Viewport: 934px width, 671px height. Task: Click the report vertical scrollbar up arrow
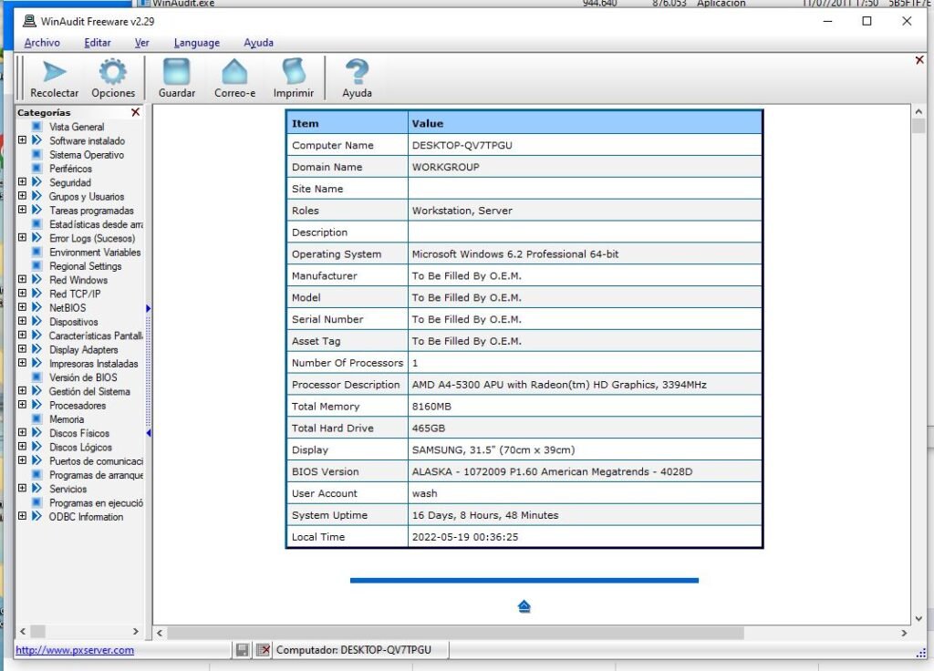pyautogui.click(x=918, y=111)
